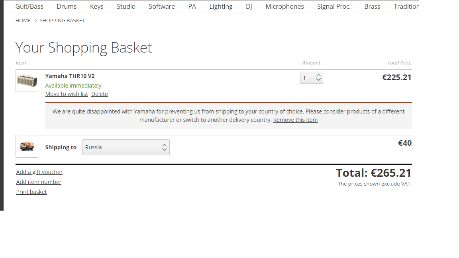Click the €225.21 item price
This screenshot has width=459, height=258.
(x=397, y=78)
